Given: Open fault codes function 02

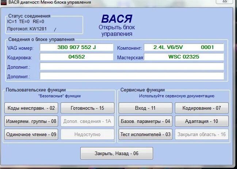Looking at the screenshot, I should [31, 108].
